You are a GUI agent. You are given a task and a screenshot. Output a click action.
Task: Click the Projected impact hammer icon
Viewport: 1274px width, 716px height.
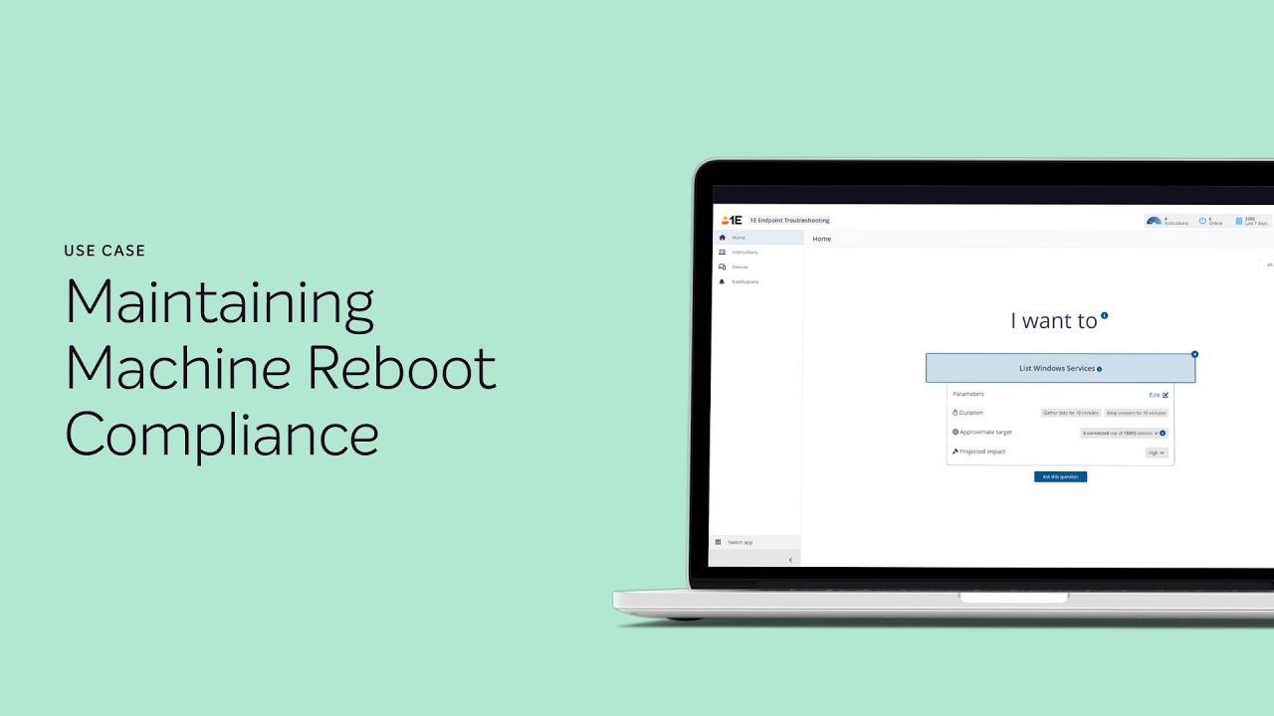click(x=955, y=451)
